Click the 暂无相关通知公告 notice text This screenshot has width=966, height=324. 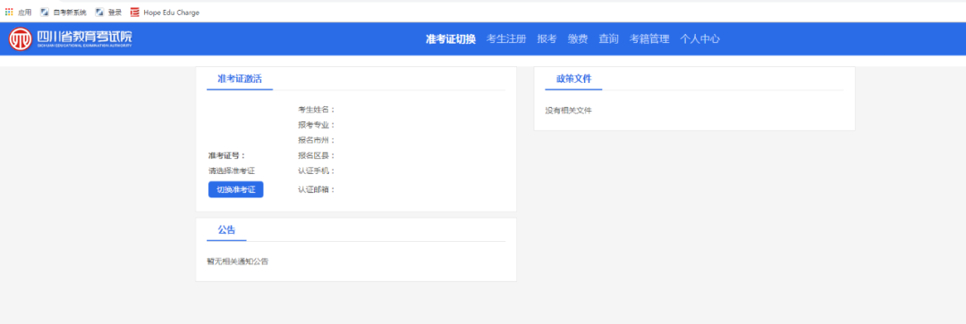coord(238,261)
